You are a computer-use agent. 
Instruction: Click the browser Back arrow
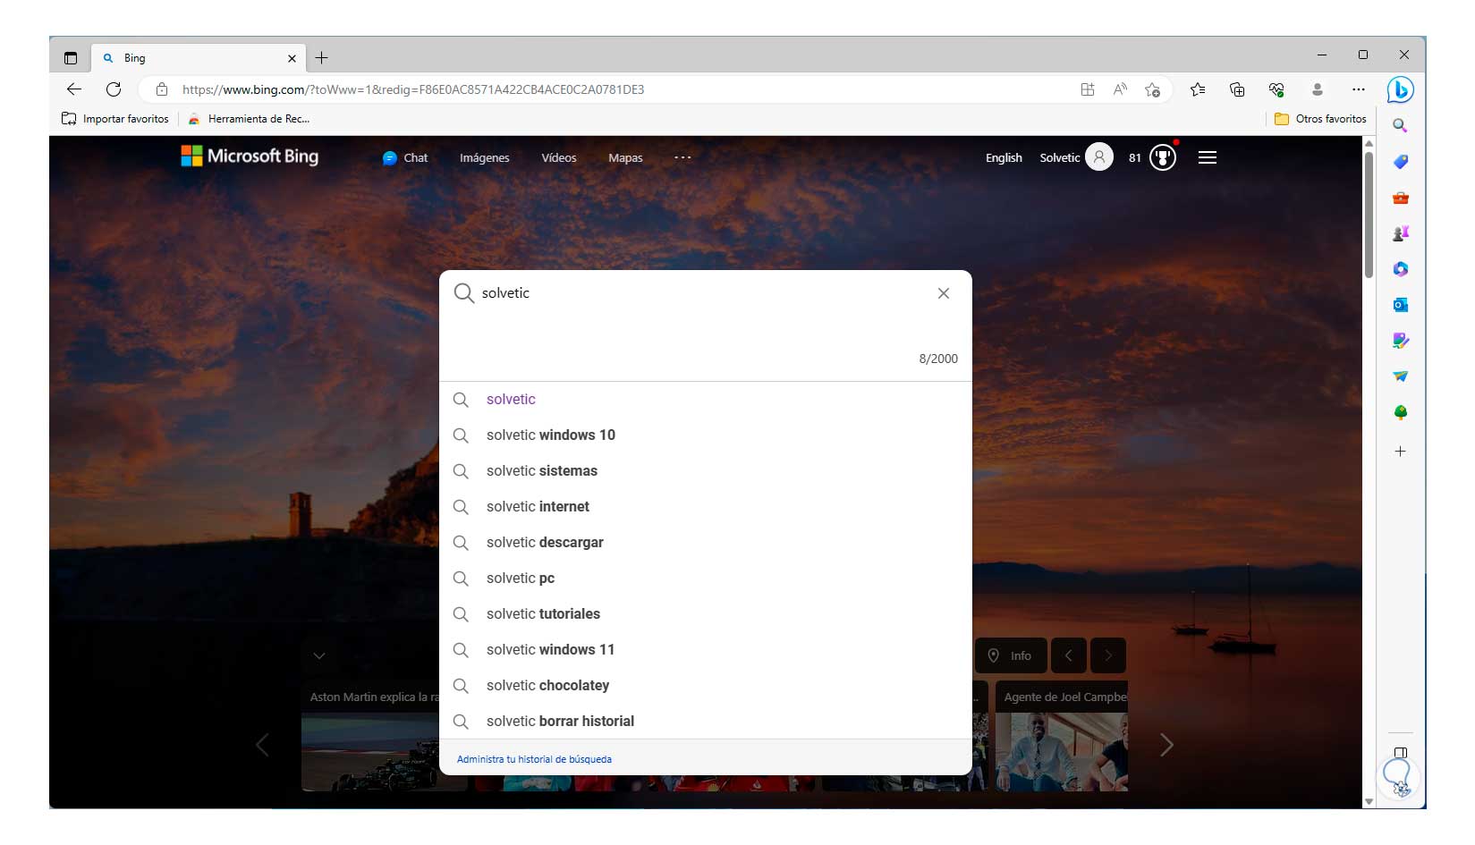[74, 89]
